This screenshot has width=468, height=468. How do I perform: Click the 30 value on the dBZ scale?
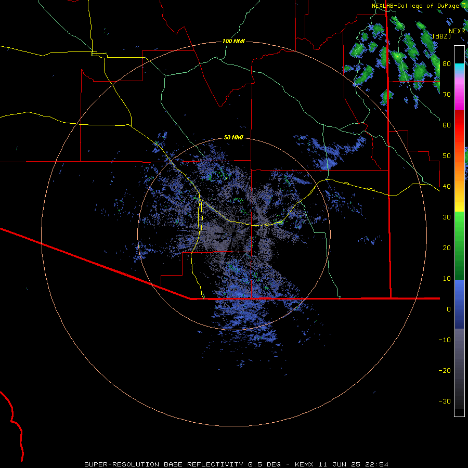point(447,217)
